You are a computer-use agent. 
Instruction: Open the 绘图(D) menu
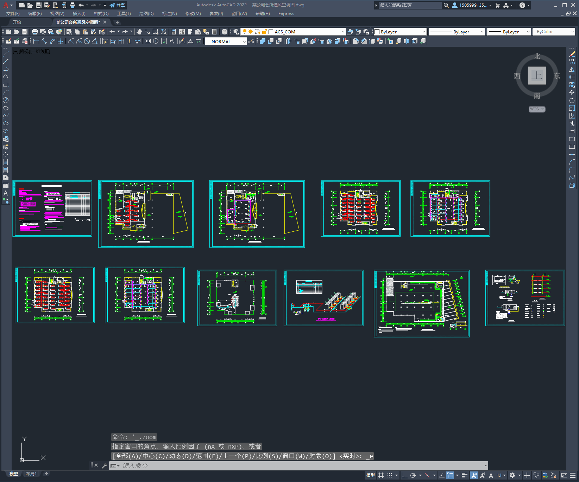pyautogui.click(x=146, y=14)
